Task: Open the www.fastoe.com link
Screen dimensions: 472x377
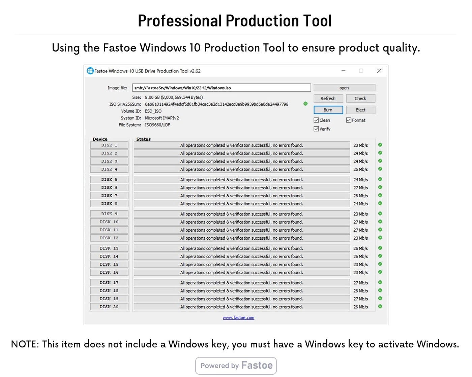Action: pos(238,317)
